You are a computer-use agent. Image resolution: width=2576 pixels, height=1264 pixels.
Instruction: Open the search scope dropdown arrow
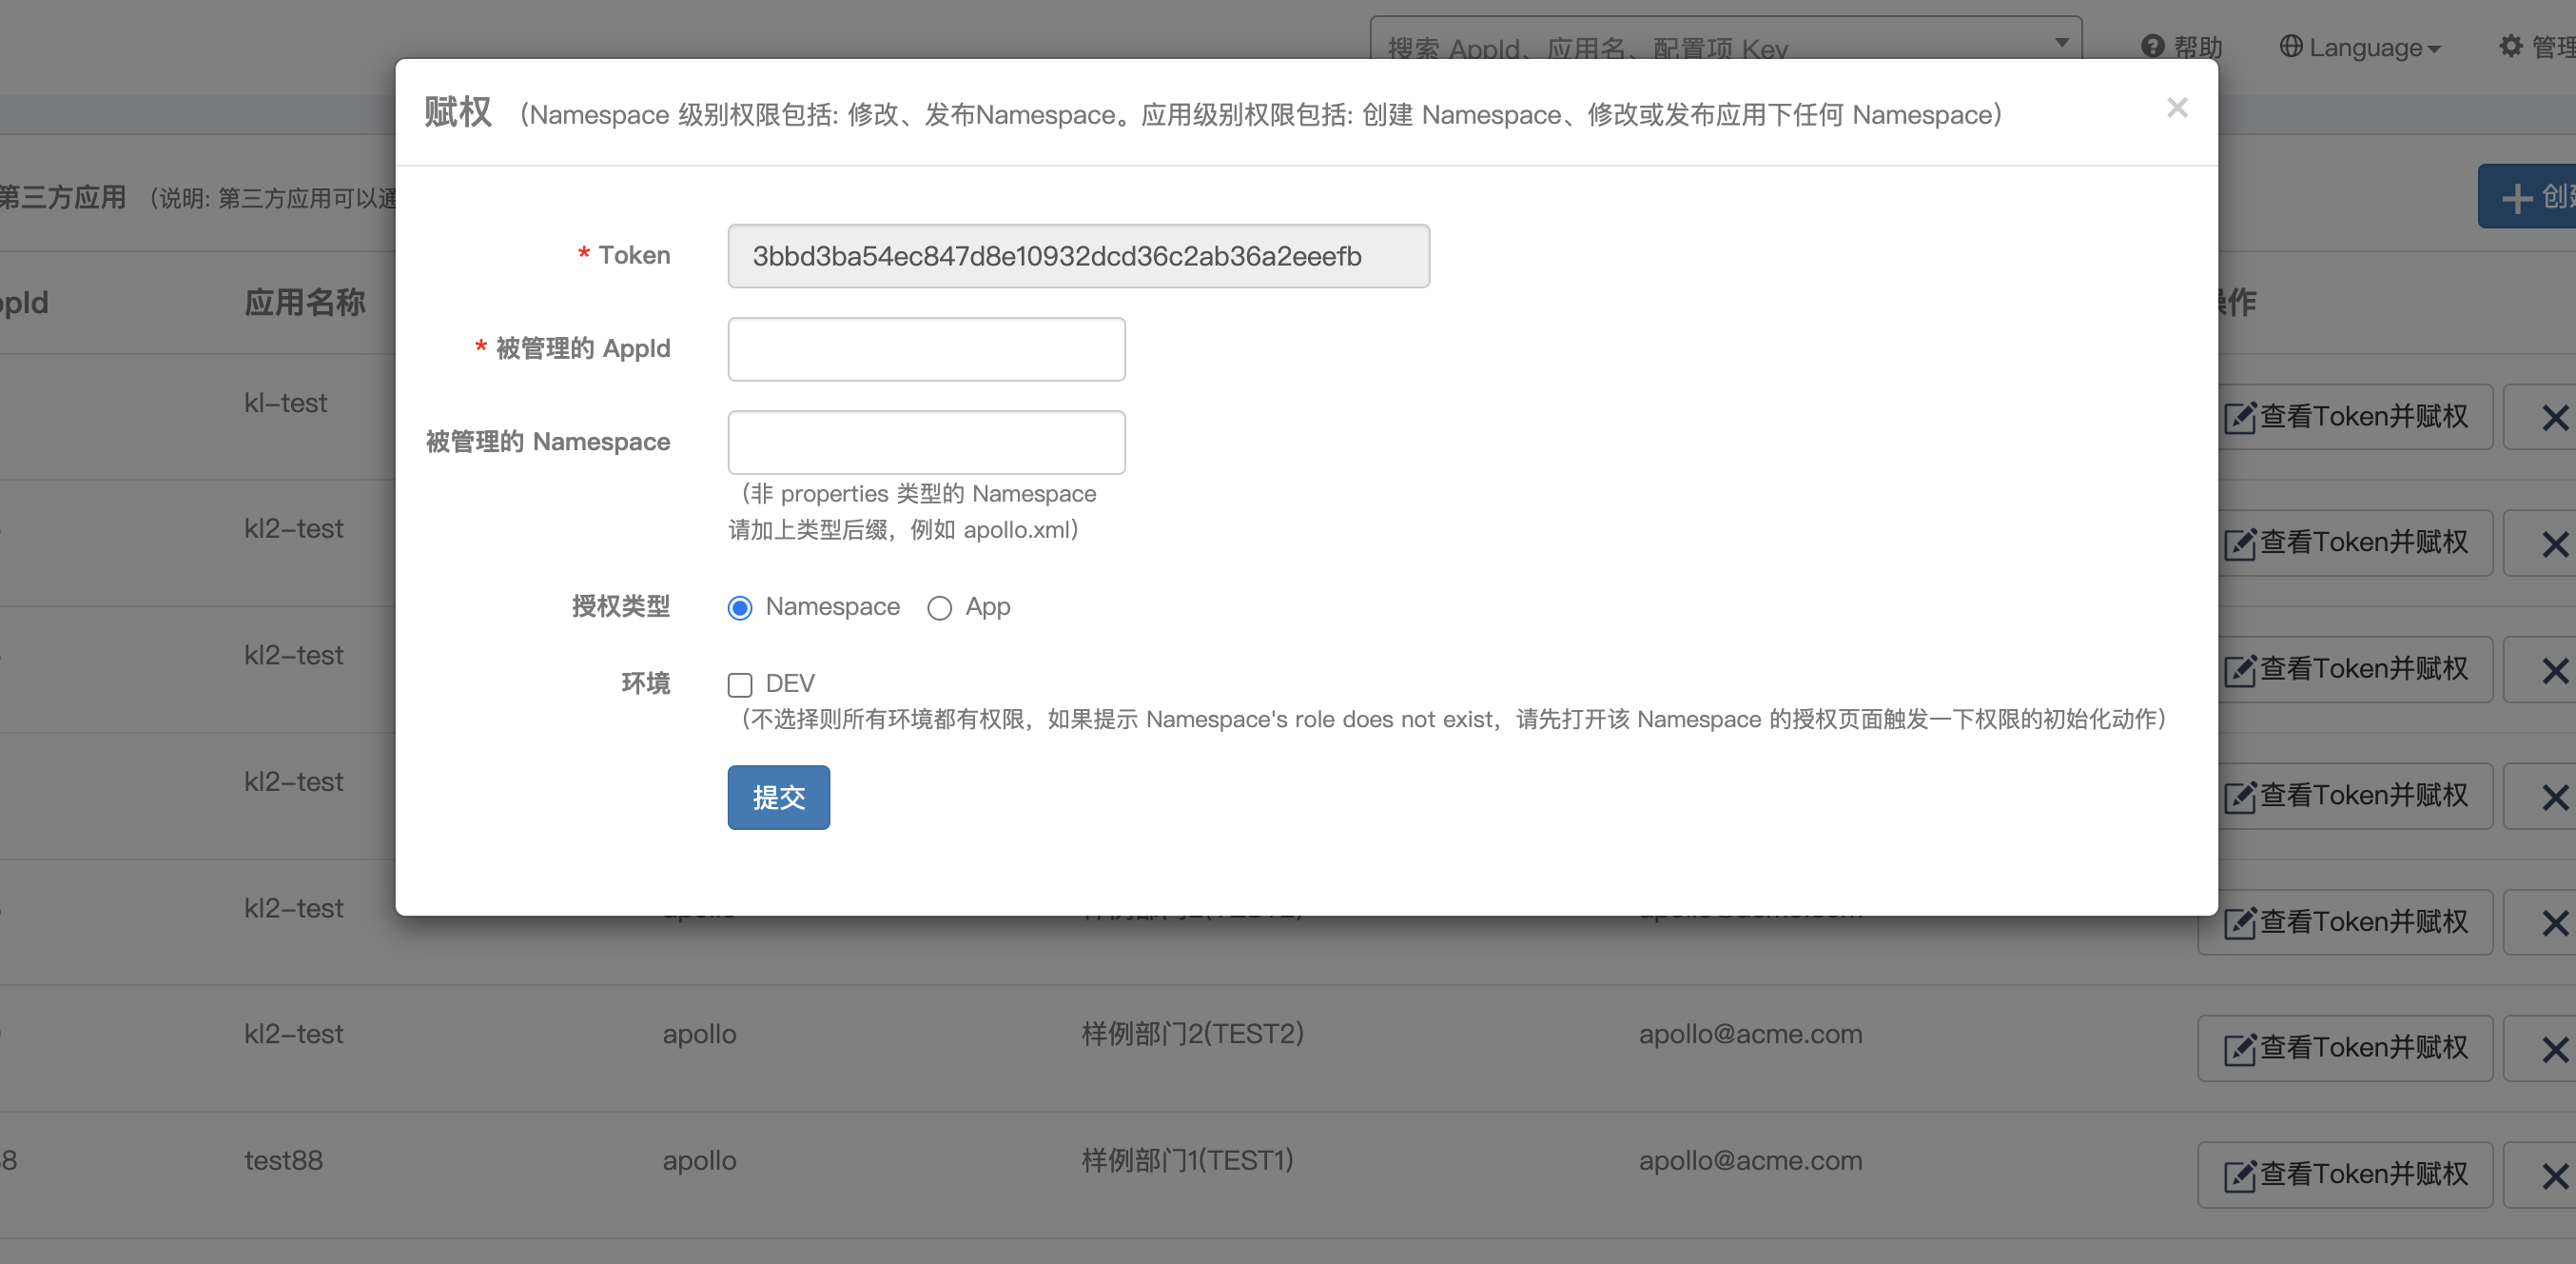[2062, 42]
